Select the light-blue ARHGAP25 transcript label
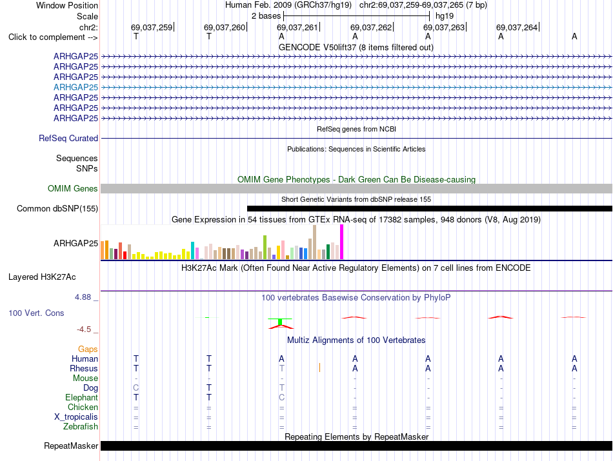The height and width of the screenshot is (461, 613). [x=76, y=87]
